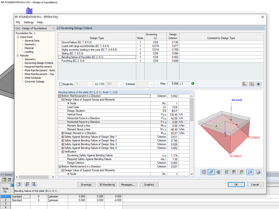
Task: View graphic in X direction
Action: tap(227, 172)
